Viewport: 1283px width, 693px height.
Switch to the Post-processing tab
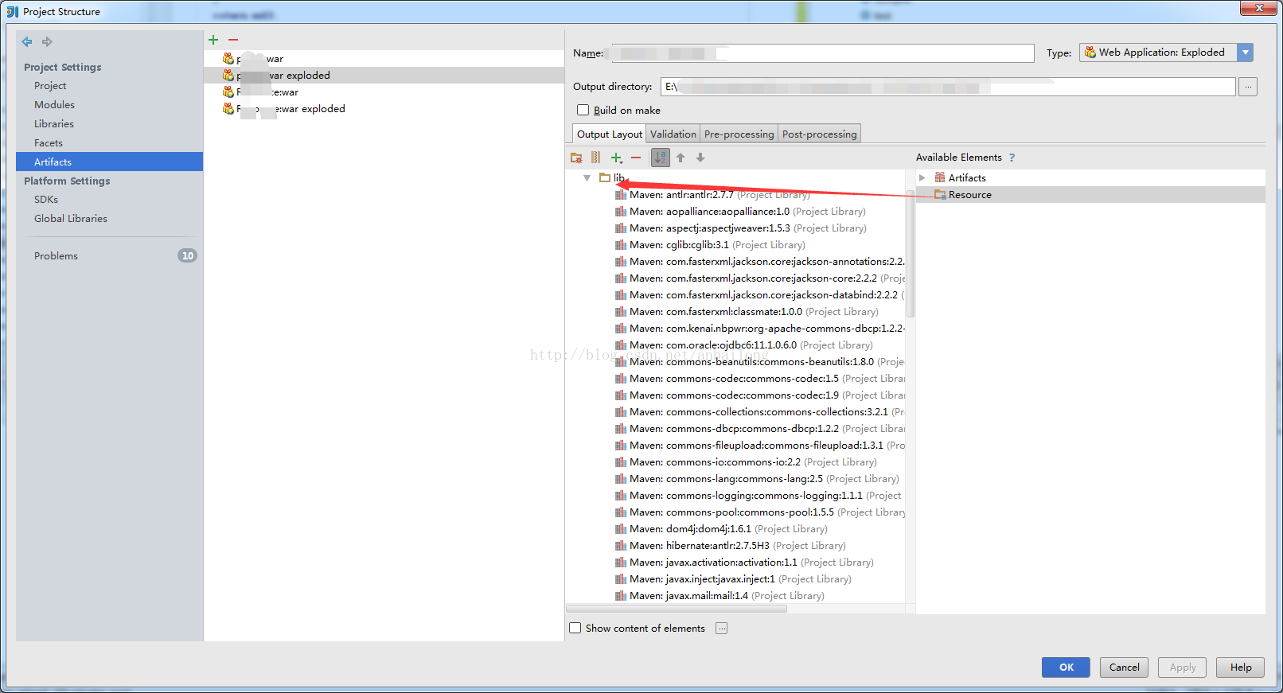[x=820, y=134]
